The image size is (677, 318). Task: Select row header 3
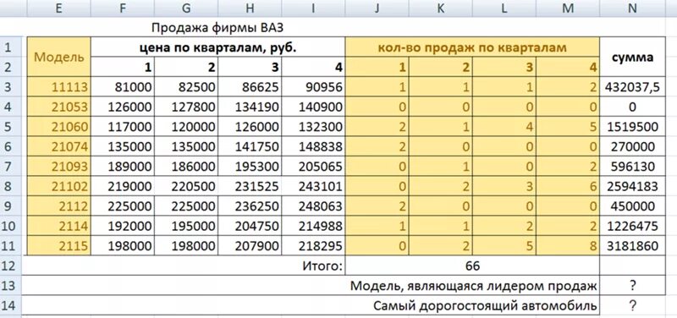(x=11, y=87)
